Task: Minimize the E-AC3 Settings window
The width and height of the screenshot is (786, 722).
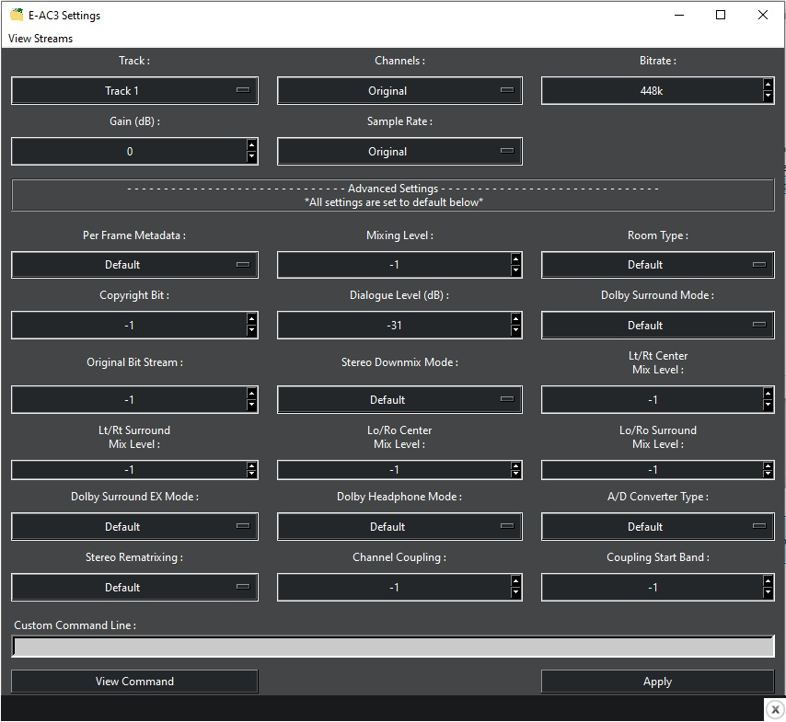Action: pos(679,15)
